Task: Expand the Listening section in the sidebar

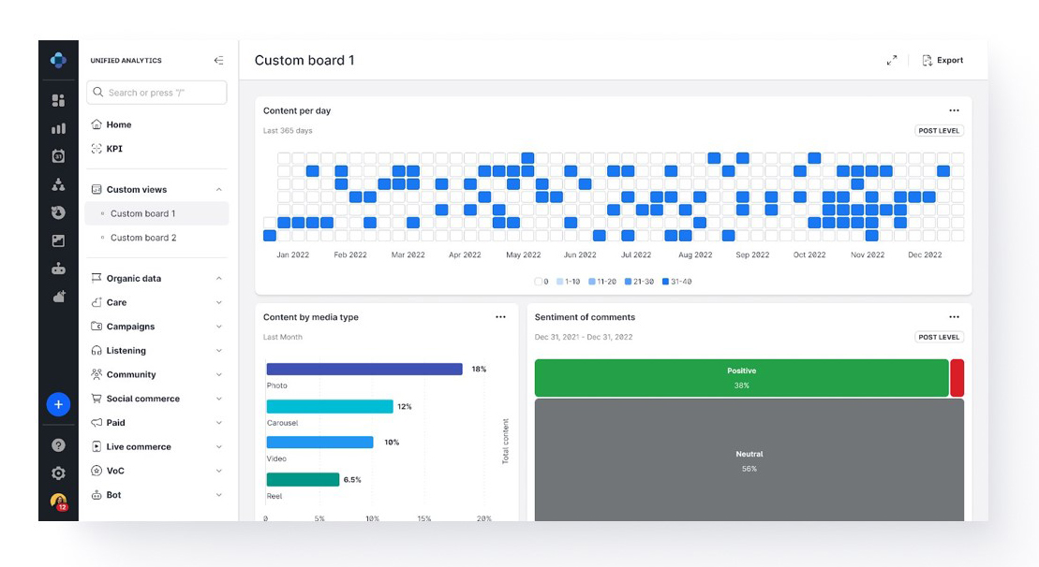Action: pos(219,350)
